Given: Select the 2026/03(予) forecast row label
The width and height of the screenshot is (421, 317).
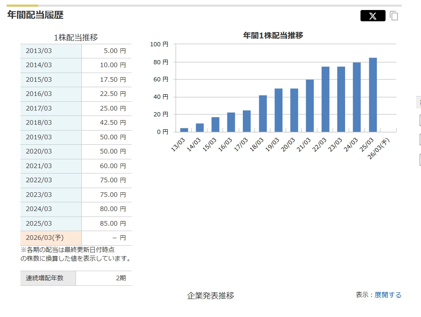Looking at the screenshot, I should 51,238.
